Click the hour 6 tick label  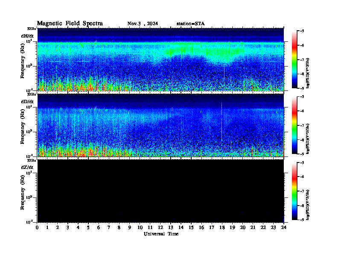[99, 227]
